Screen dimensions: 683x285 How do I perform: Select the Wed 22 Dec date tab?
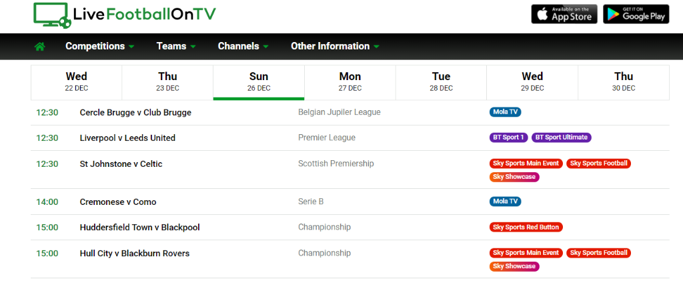point(77,82)
